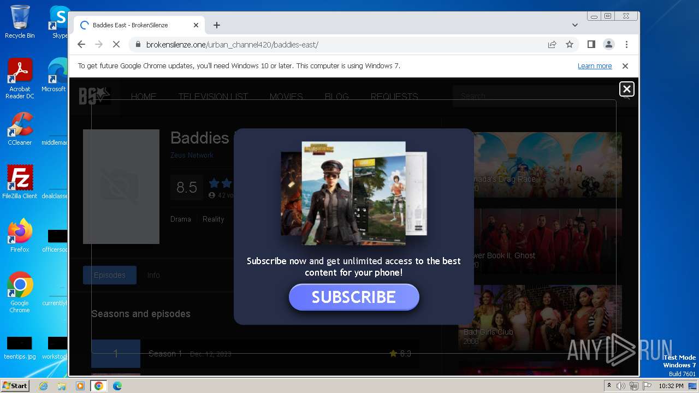
Task: Open the Power Book II: Ghost thumbnail
Action: (540, 241)
